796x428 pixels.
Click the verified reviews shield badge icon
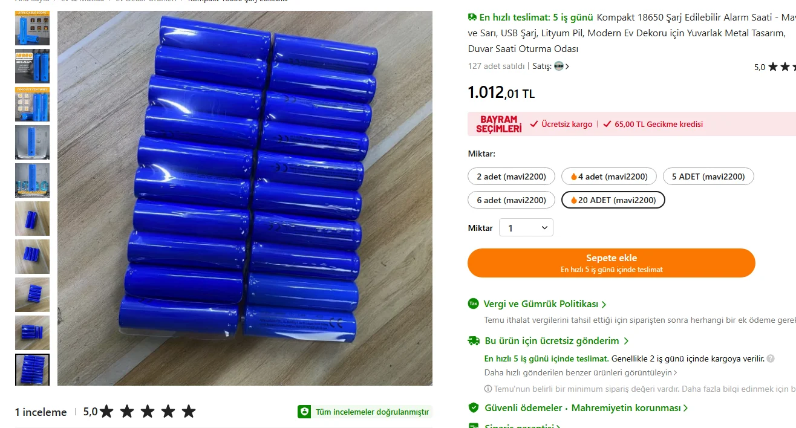(x=304, y=412)
